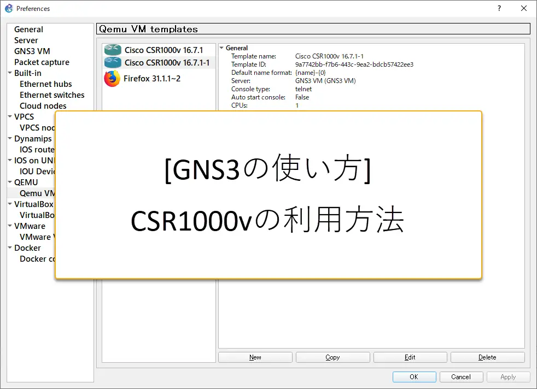Open the help question mark button
537x389 pixels.
pyautogui.click(x=499, y=8)
